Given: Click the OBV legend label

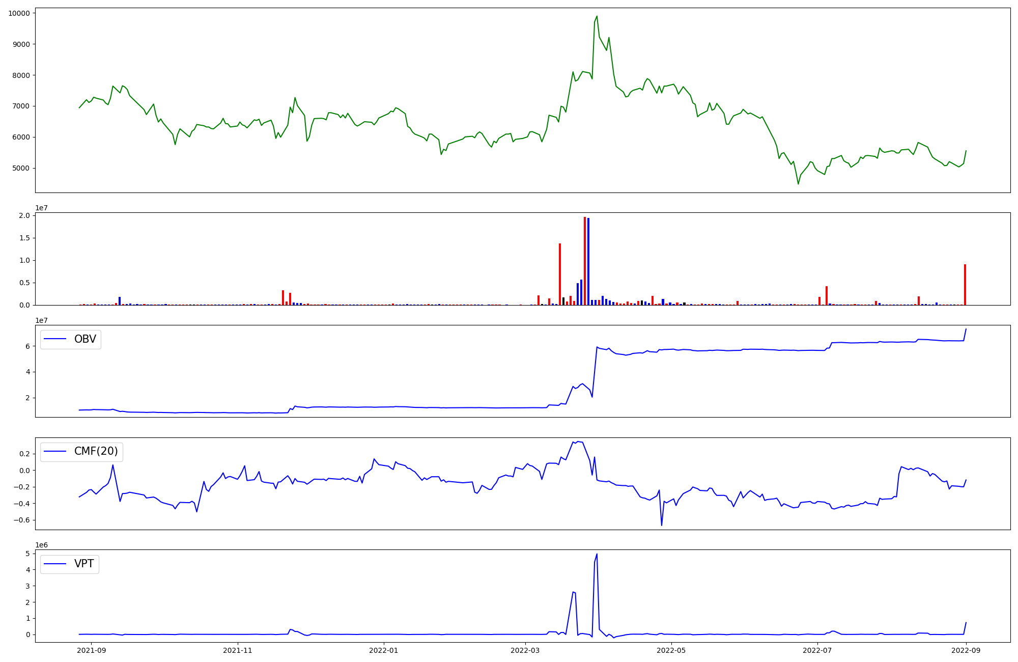Looking at the screenshot, I should pyautogui.click(x=85, y=339).
